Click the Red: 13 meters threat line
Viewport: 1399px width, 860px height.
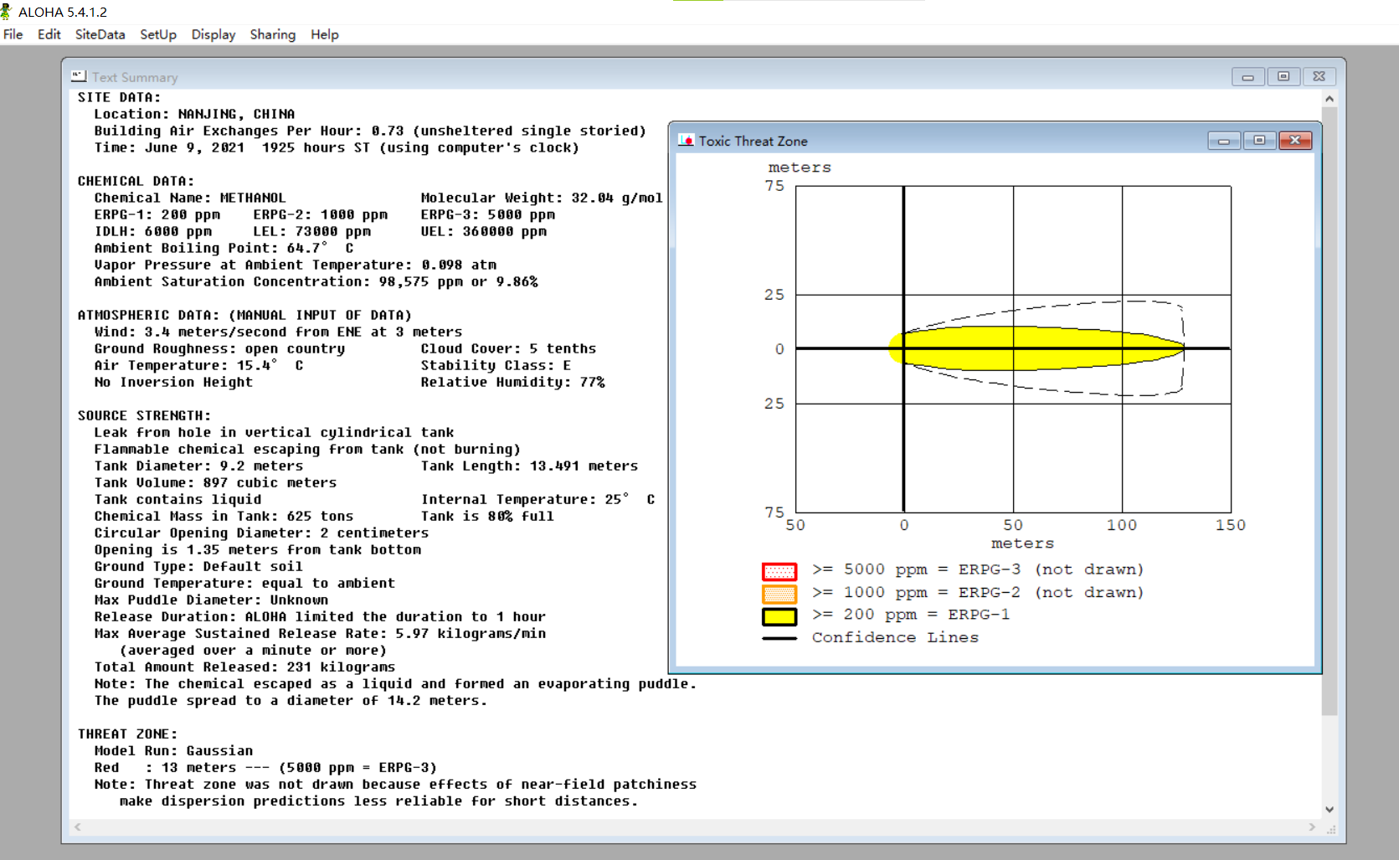point(265,767)
